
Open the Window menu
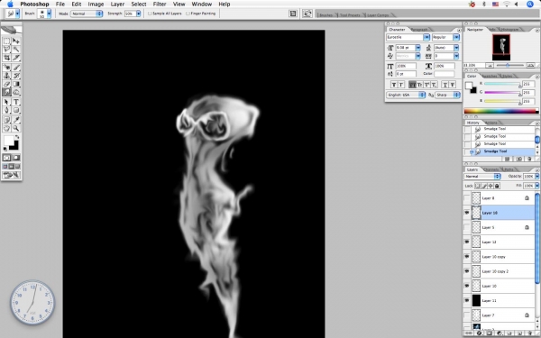click(201, 5)
